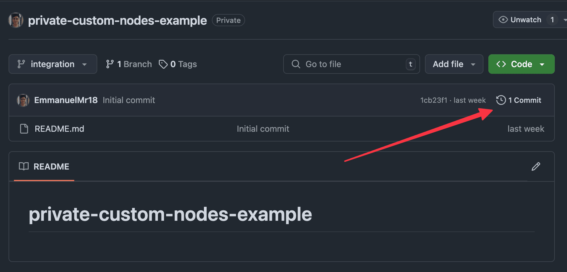Select the tags icon beside 0 Tags
567x272 pixels.
[x=164, y=64]
